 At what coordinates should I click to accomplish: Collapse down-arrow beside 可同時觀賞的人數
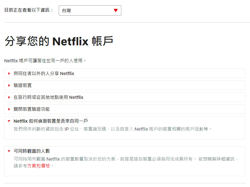click(x=9, y=151)
